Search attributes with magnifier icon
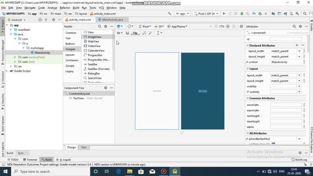Screen dimensions: 313x176 [x=294, y=26]
